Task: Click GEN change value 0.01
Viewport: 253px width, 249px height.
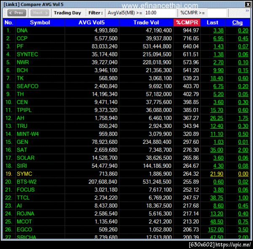Action: pos(243,142)
